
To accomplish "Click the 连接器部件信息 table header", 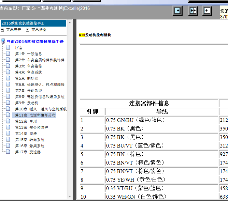I will coord(149,103).
